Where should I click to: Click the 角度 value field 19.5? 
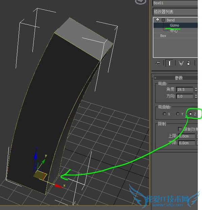(185, 90)
